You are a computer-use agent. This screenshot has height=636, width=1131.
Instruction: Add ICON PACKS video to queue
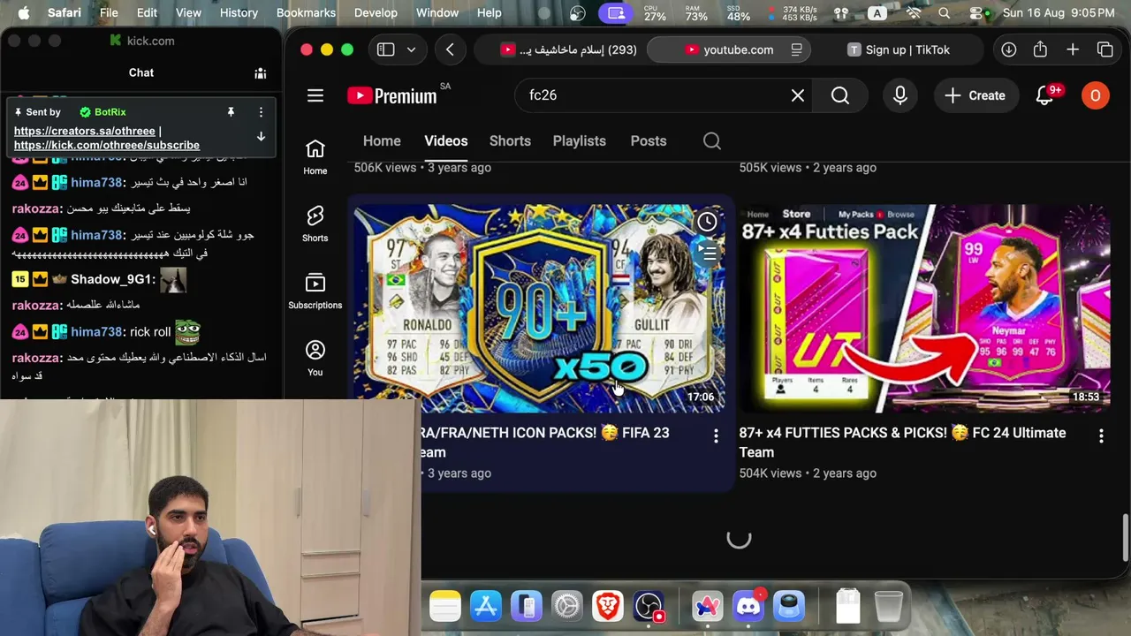707,253
